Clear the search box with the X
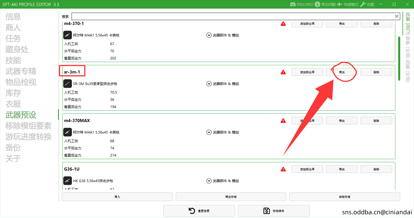This screenshot has width=414, height=218. pyautogui.click(x=397, y=16)
